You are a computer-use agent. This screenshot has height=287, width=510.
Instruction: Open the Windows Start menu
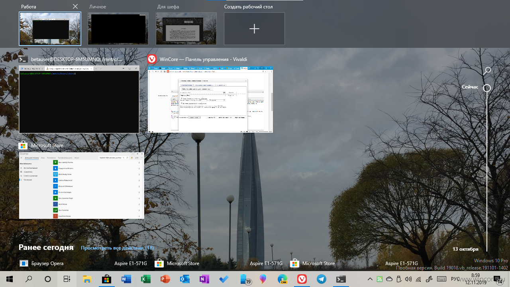[x=9, y=279]
